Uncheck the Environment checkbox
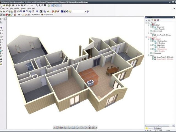176x132 pixels. coord(151,31)
